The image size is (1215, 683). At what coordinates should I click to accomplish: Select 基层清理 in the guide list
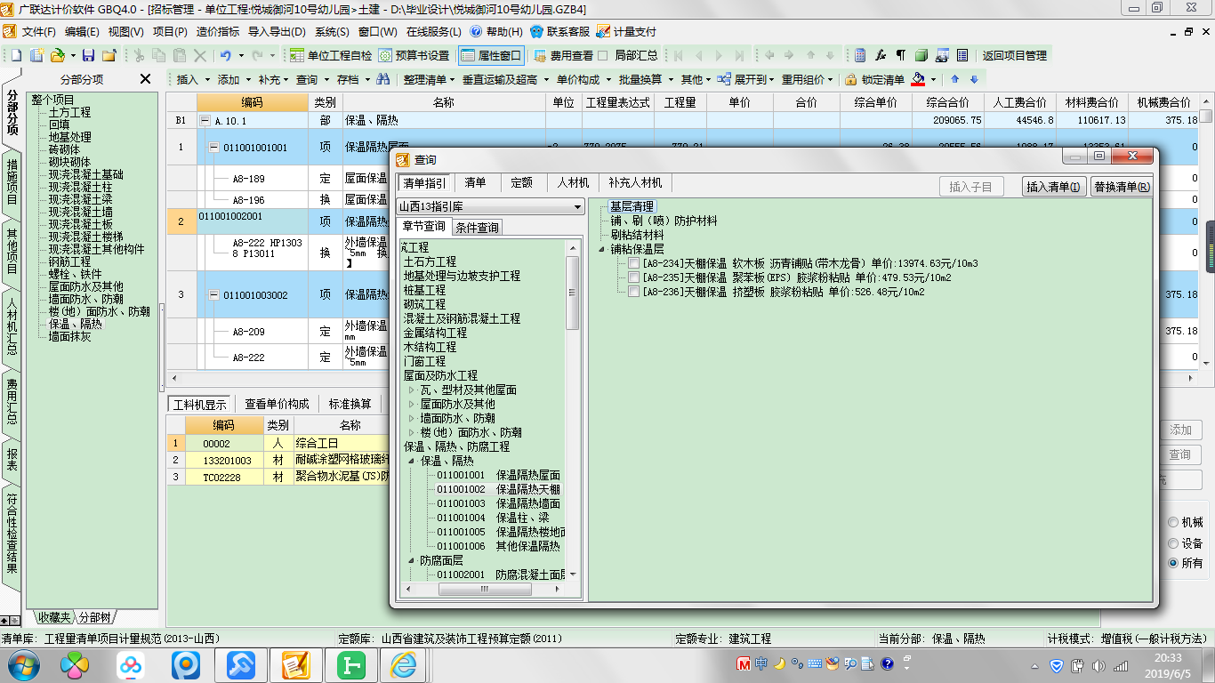tap(632, 206)
